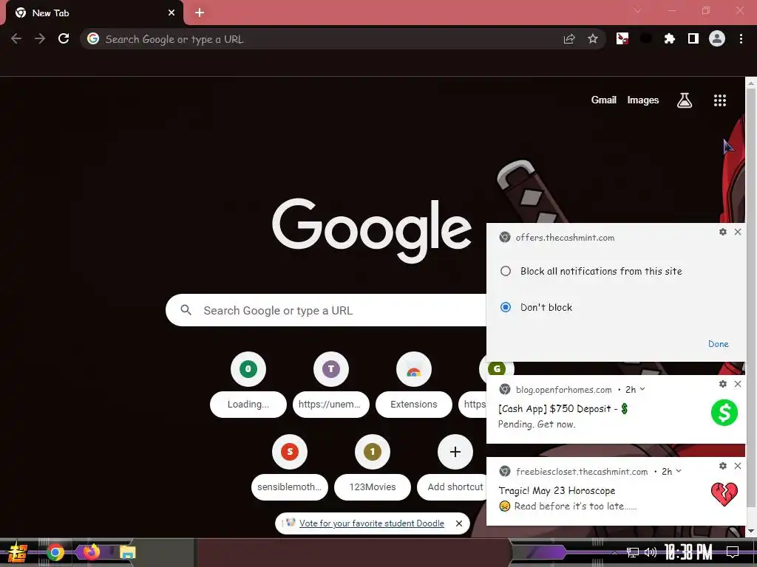This screenshot has height=567, width=757.
Task: Open the volume control in system tray
Action: [x=651, y=552]
